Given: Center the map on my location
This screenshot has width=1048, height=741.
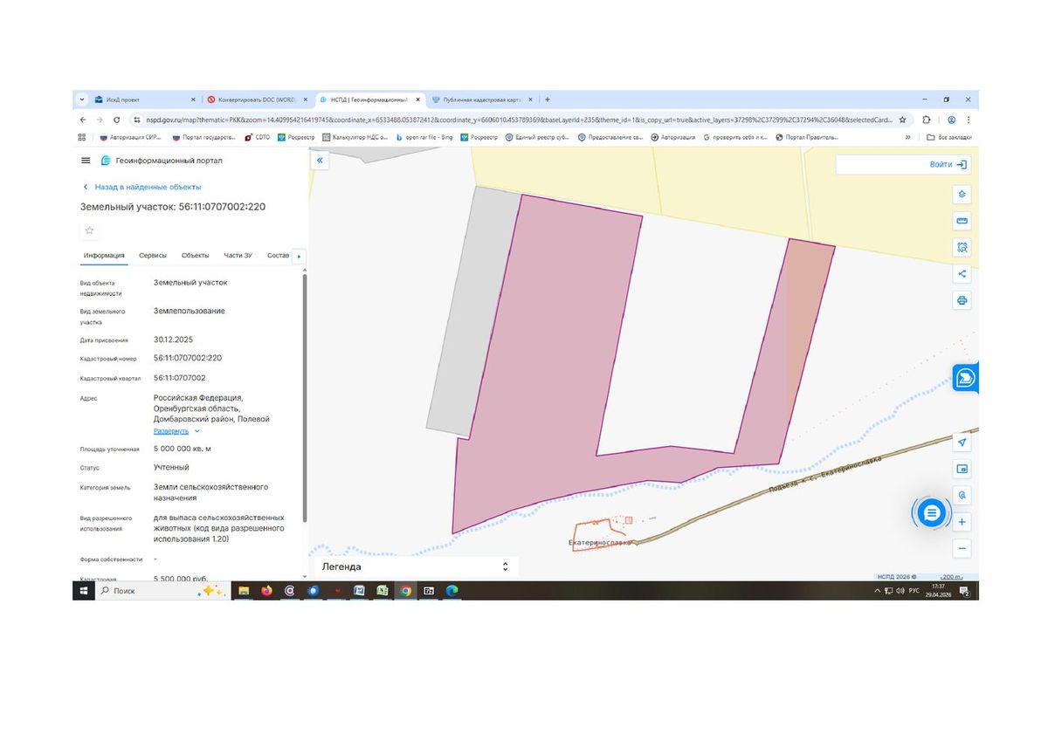Looking at the screenshot, I should (962, 443).
